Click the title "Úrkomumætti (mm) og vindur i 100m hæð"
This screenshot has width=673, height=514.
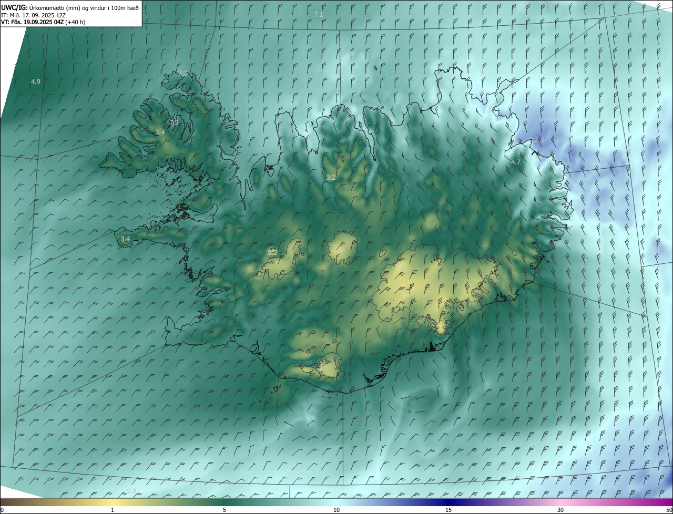(x=84, y=7)
